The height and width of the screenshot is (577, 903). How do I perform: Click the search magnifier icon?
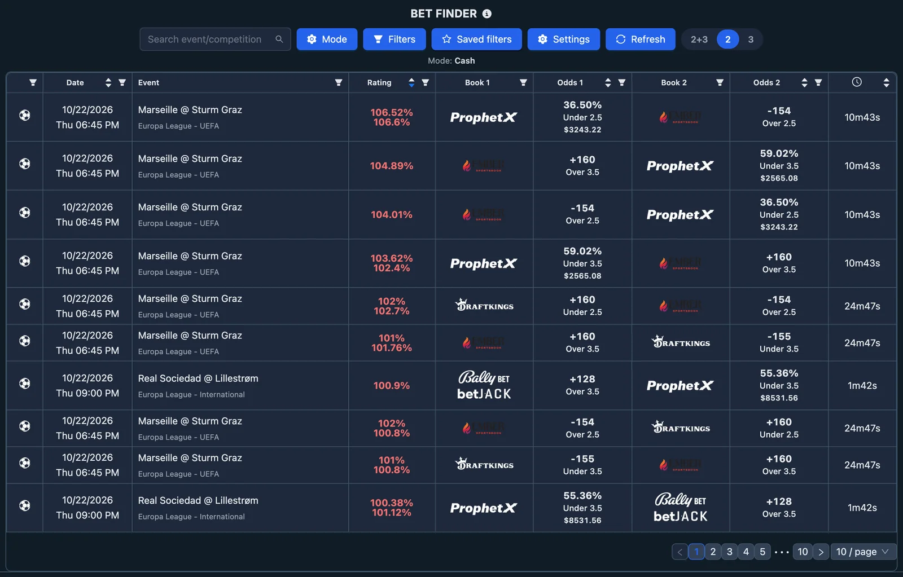279,39
